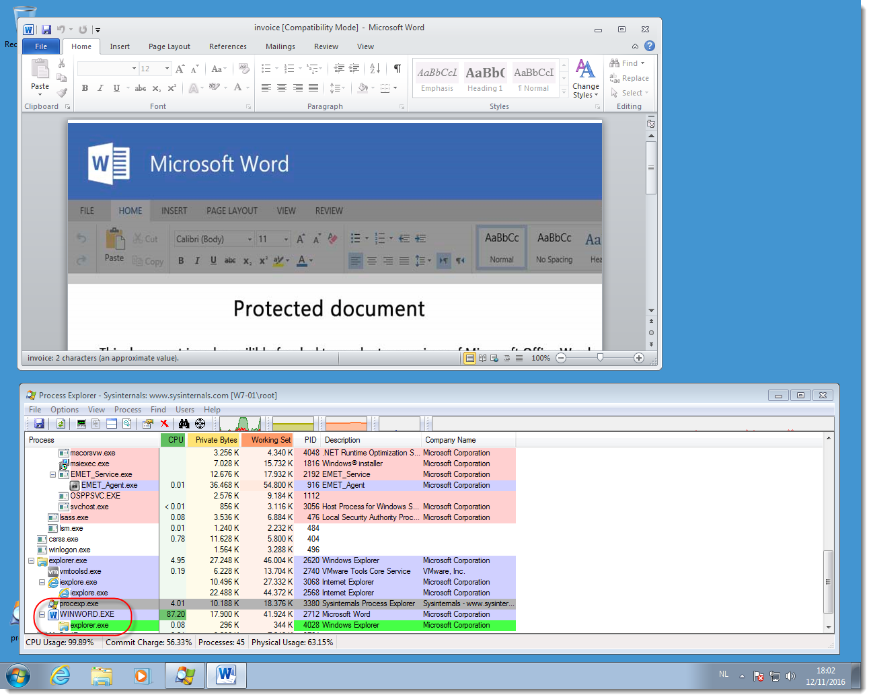Screen dimensions: 871x699
Task: Toggle Strikethrough formatting
Action: point(140,88)
